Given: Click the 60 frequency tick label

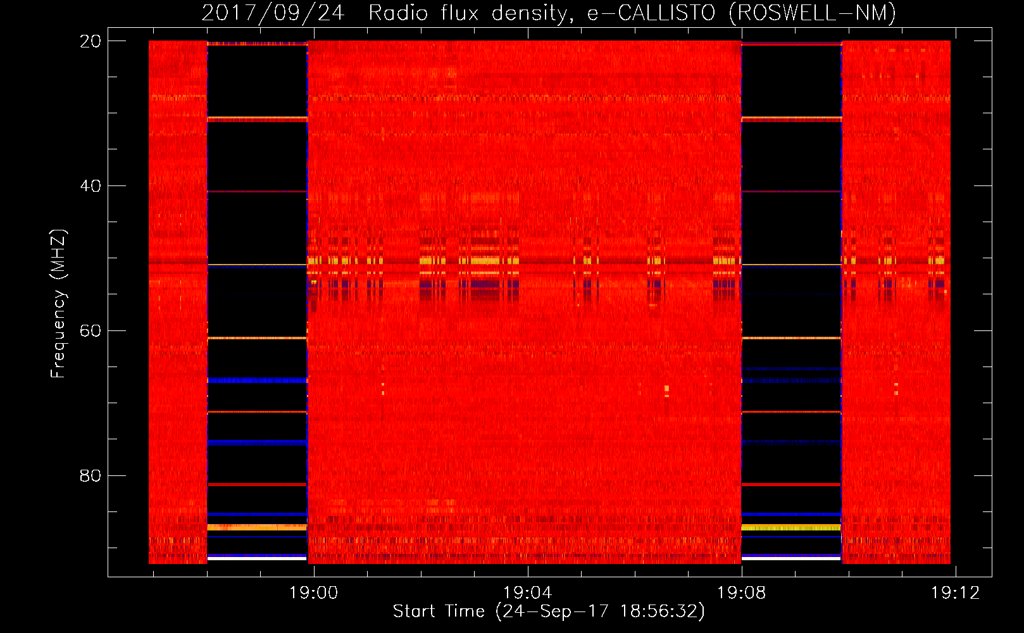Looking at the screenshot, I should [x=90, y=331].
